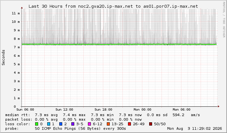
Task: Click the blue 2 loss color swatch
Action: tap(61, 124)
